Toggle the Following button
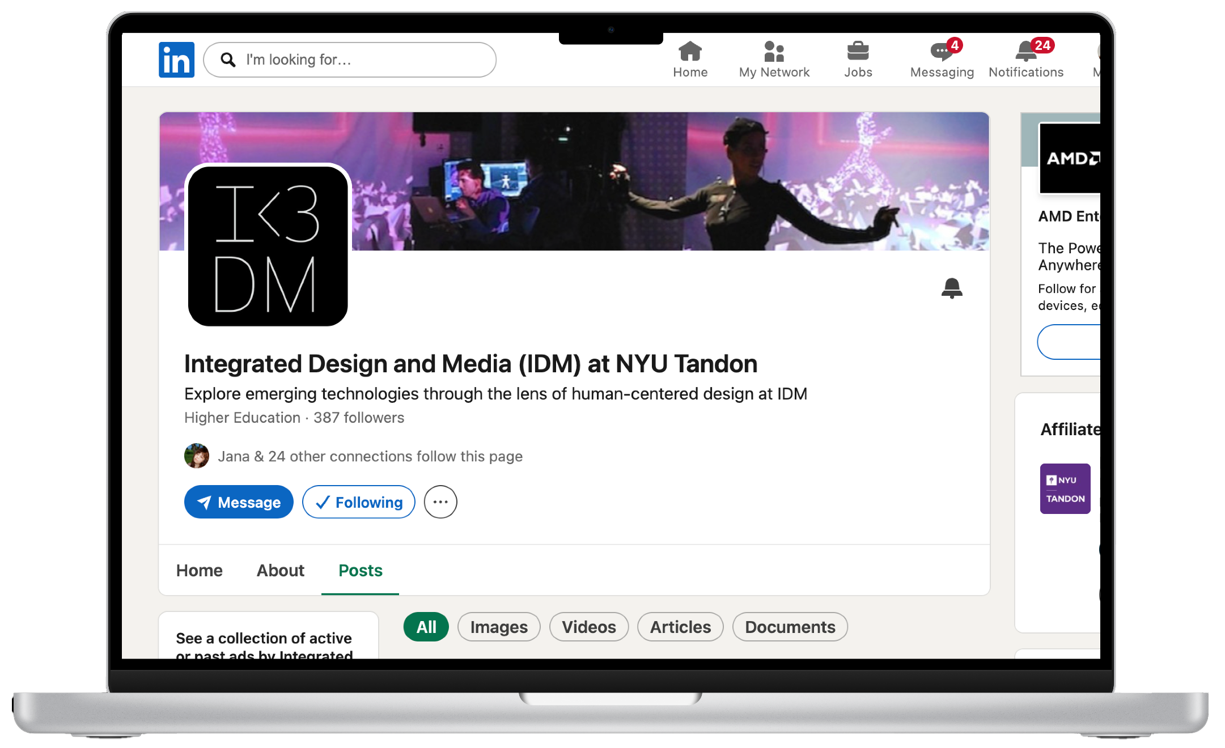 pos(359,502)
